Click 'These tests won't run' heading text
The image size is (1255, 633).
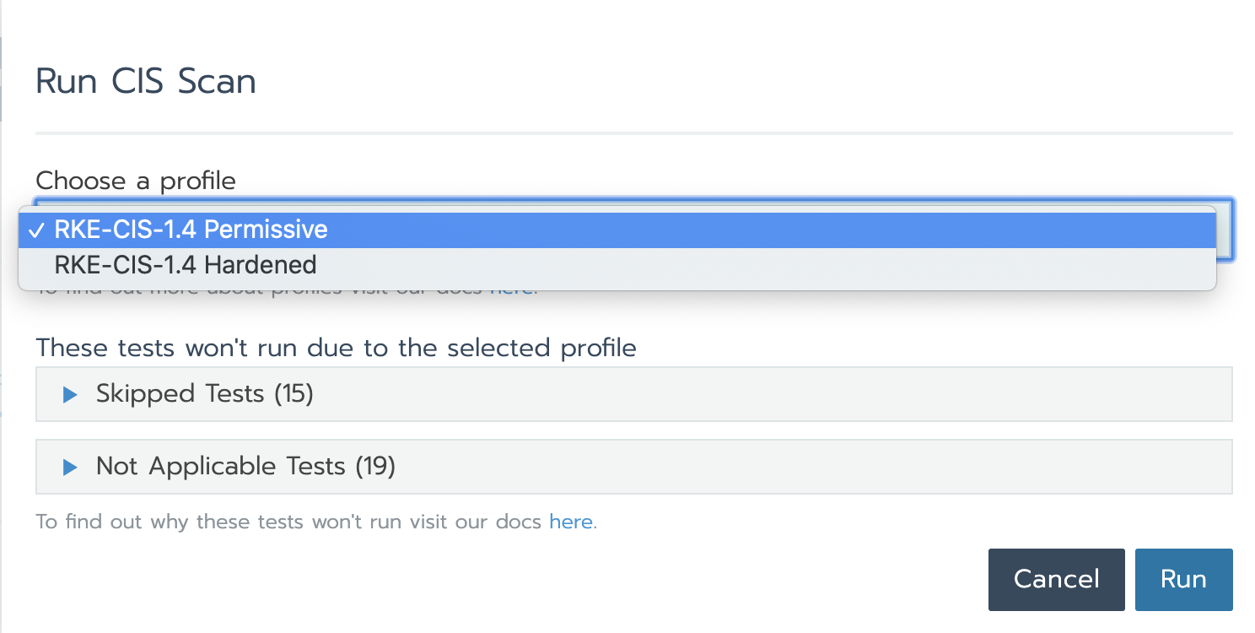(x=336, y=347)
